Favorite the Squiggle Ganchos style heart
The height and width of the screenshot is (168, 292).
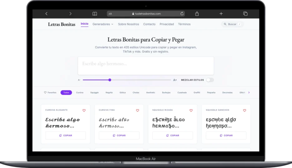(245, 110)
